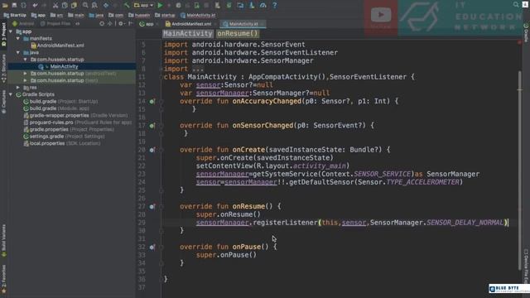
Task: Open build.gradle (Module: app)
Action: click(56, 108)
